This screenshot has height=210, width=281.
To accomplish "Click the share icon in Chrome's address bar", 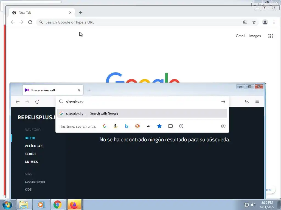I will click(245, 22).
